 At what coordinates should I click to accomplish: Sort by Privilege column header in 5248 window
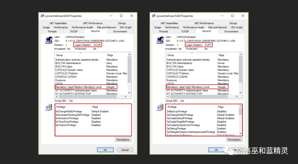click(x=191, y=107)
